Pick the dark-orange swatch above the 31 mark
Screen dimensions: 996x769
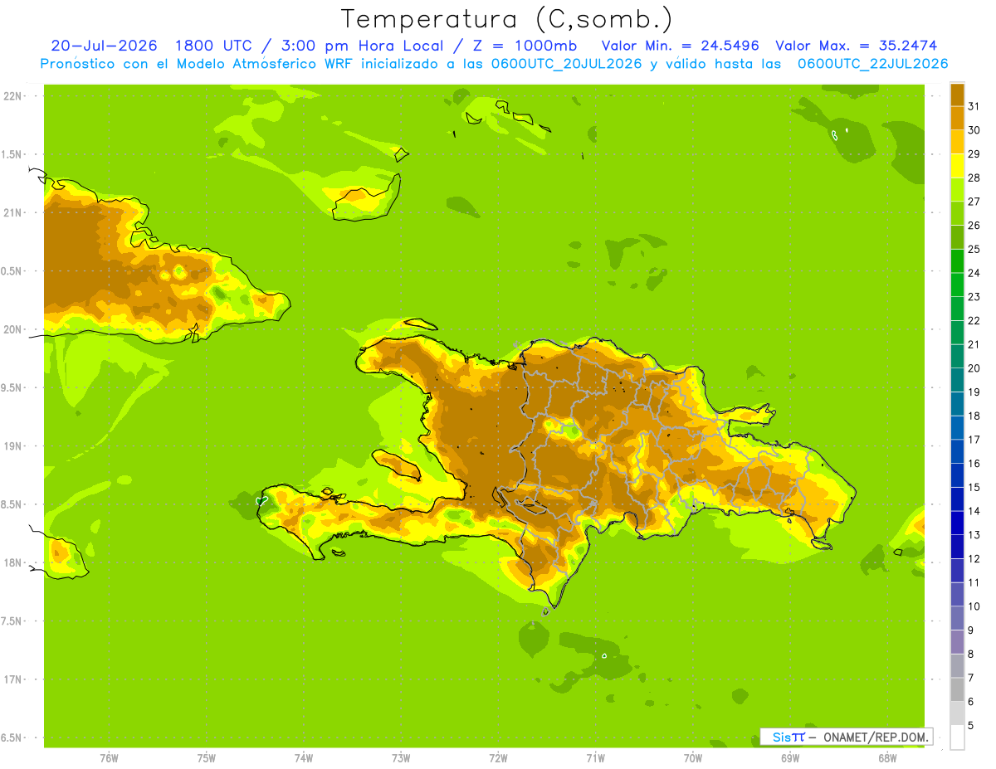point(957,95)
